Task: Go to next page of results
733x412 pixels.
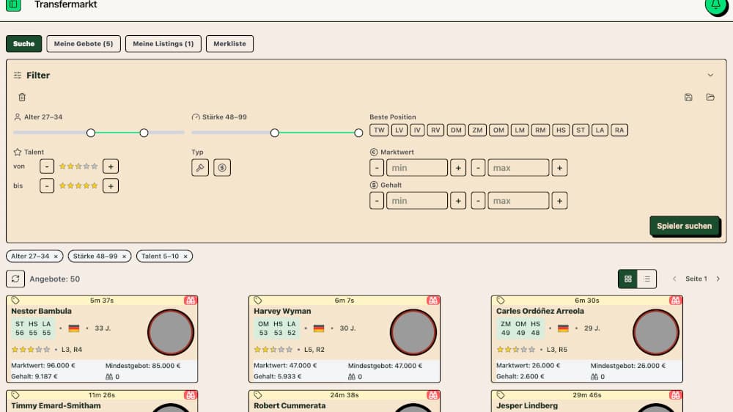Action: [718, 279]
